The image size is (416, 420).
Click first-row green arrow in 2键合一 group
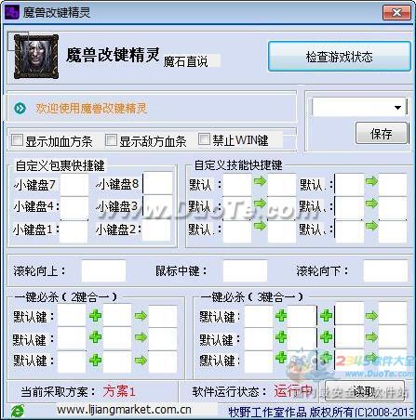(x=141, y=316)
